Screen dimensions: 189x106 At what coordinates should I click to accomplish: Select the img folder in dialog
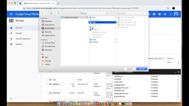(x=102, y=22)
